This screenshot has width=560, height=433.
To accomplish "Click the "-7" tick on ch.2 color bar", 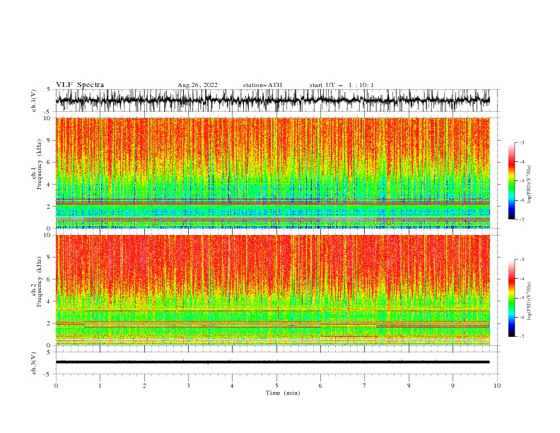I will pos(521,337).
